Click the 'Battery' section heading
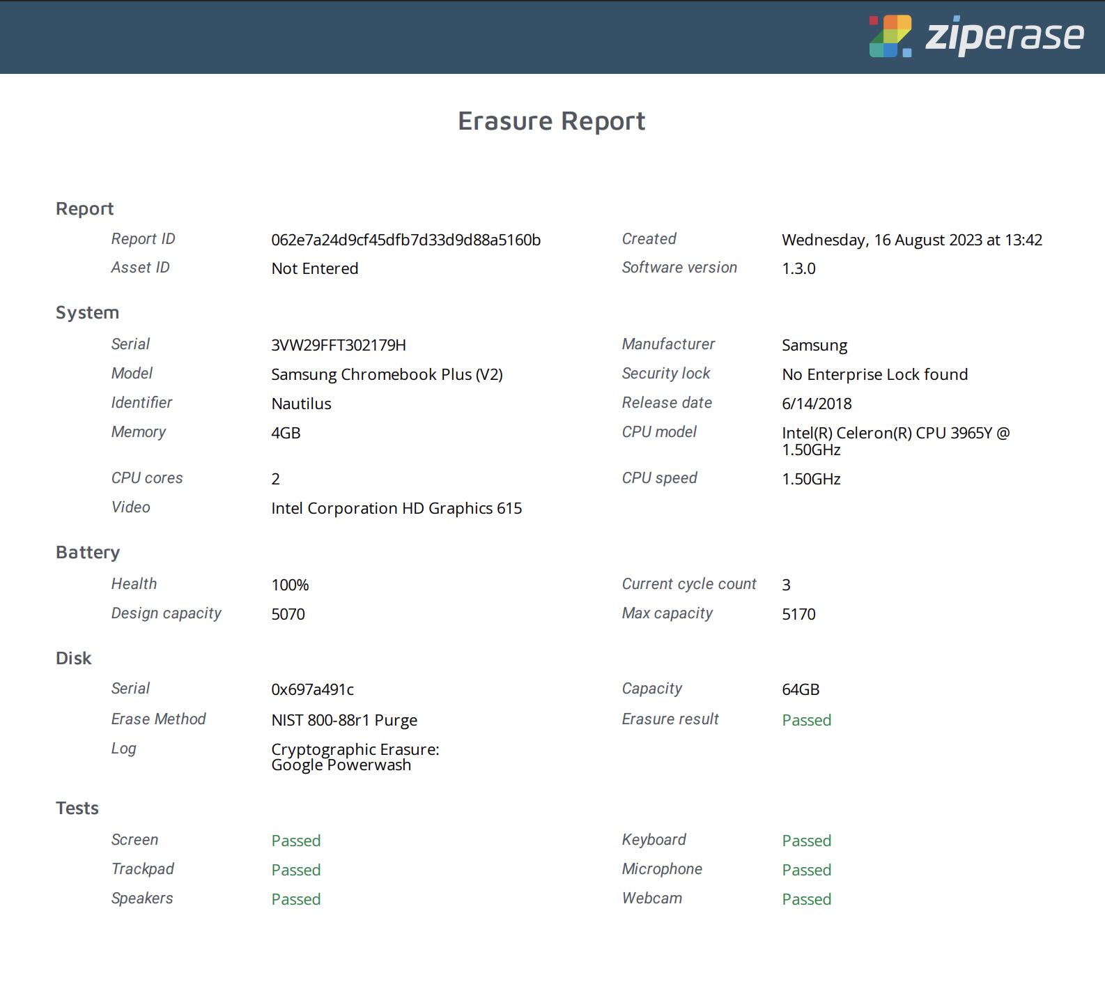Image resolution: width=1105 pixels, height=987 pixels. pyautogui.click(x=88, y=553)
